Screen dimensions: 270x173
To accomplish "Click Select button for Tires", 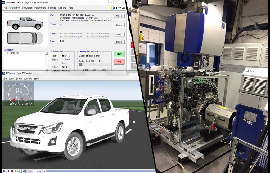I will (119, 34).
